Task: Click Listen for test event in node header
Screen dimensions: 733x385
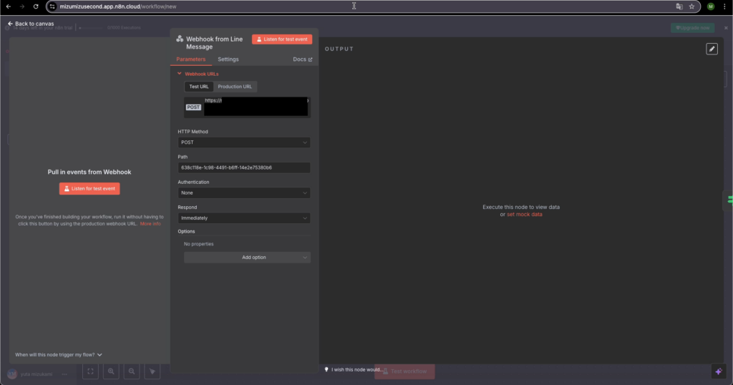Action: pyautogui.click(x=282, y=39)
